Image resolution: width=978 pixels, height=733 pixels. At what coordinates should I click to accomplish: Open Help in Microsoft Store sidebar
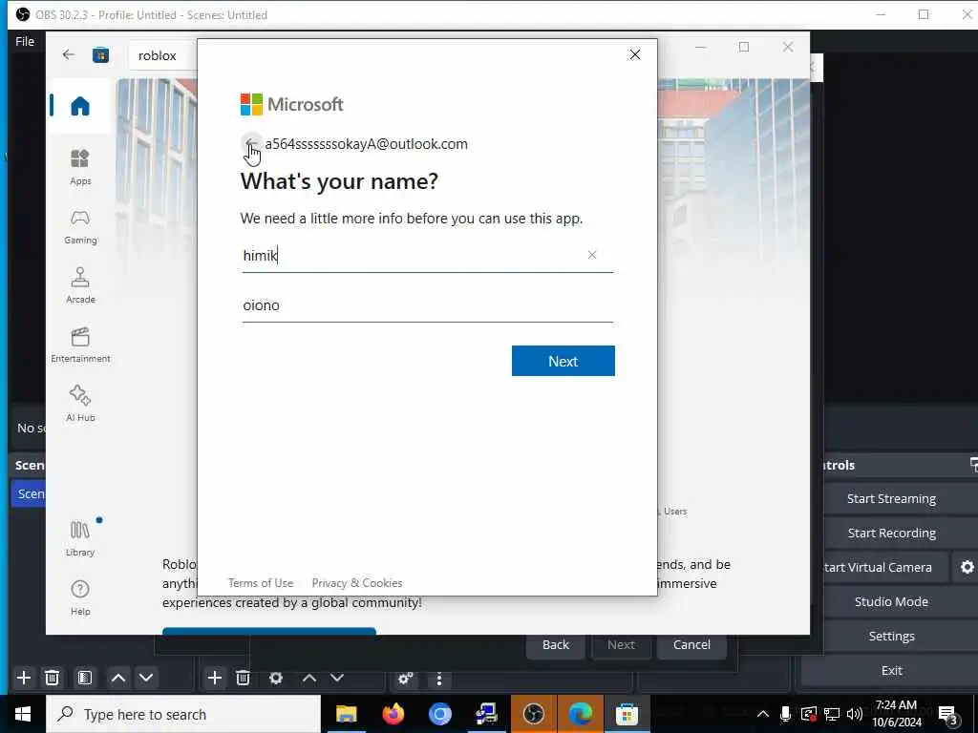point(80,597)
